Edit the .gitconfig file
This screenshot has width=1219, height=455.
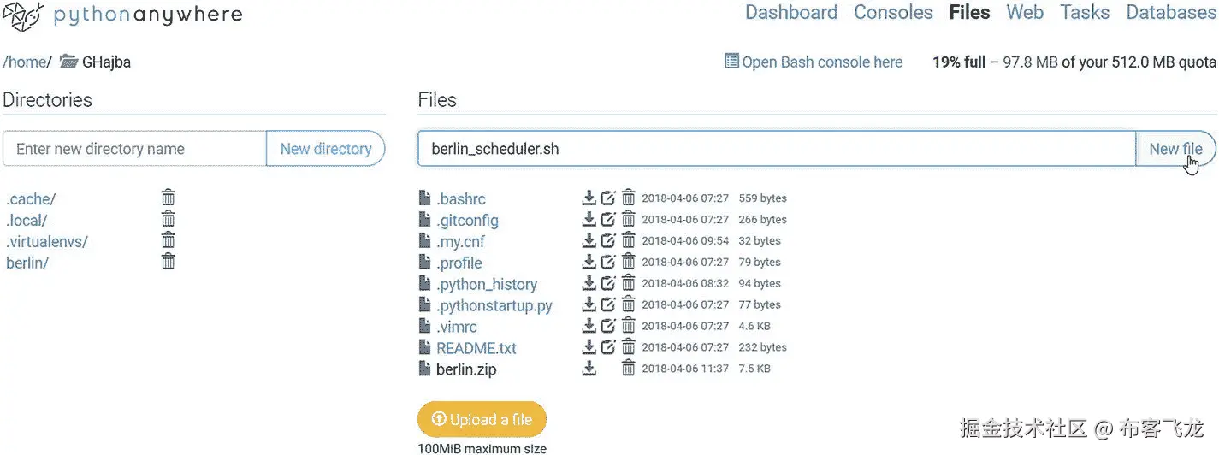608,219
